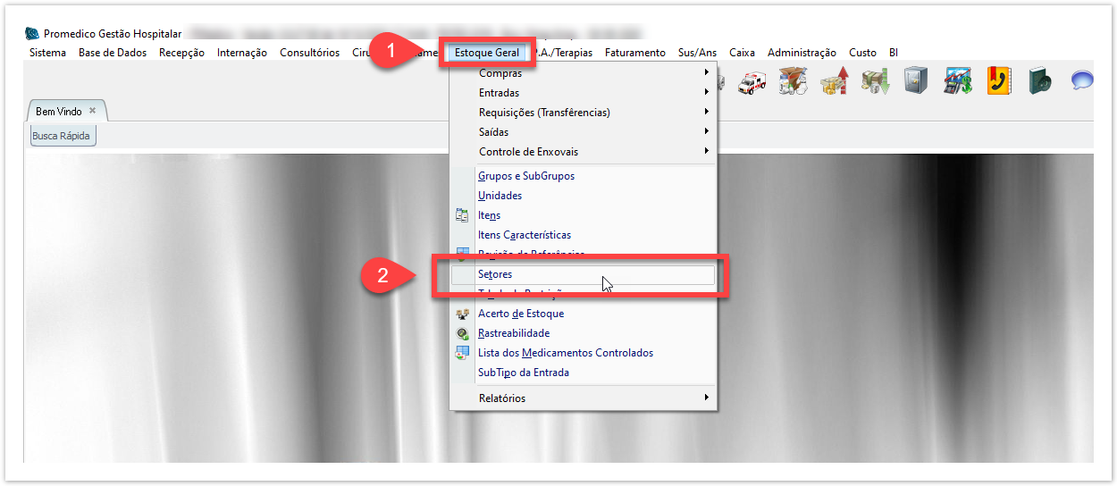Click the blue chat bubble icon

(1081, 81)
